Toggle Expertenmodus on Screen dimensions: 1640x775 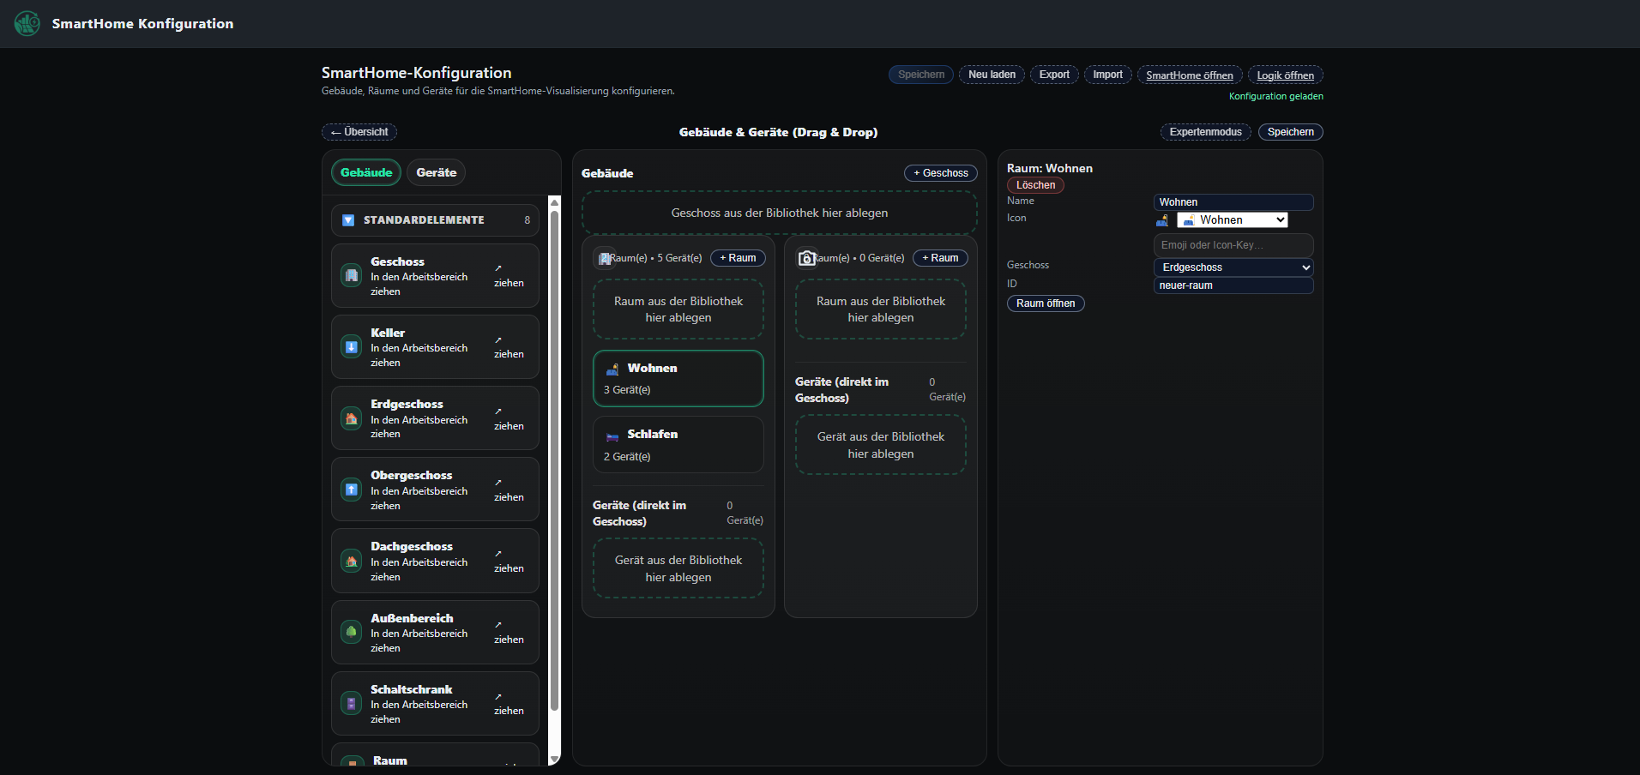tap(1205, 132)
